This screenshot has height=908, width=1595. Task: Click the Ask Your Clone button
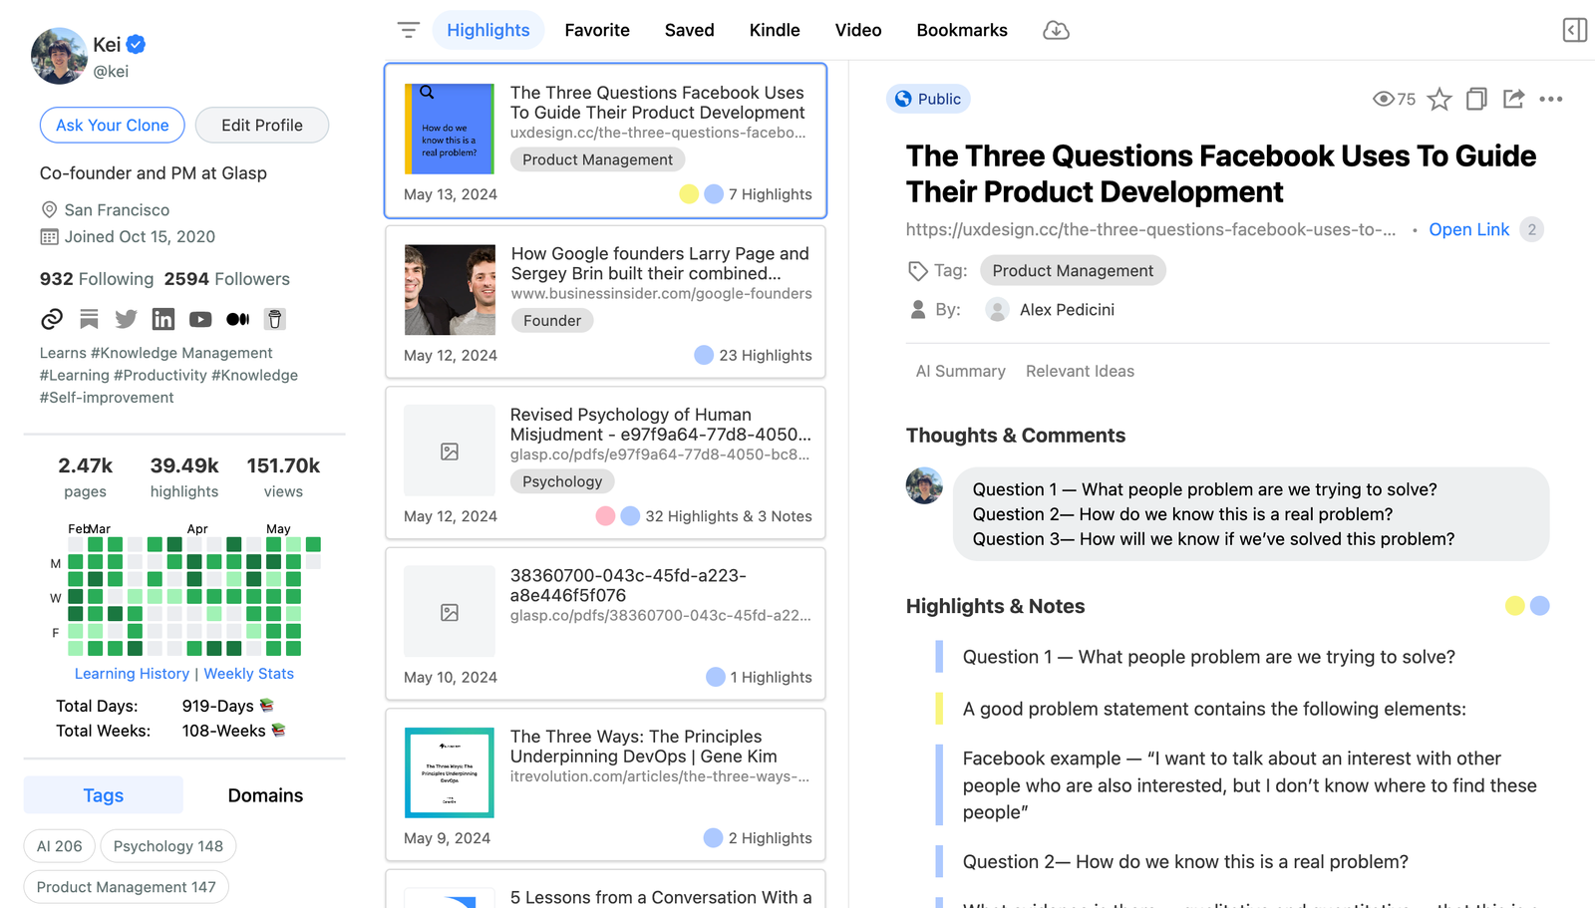pyautogui.click(x=112, y=125)
